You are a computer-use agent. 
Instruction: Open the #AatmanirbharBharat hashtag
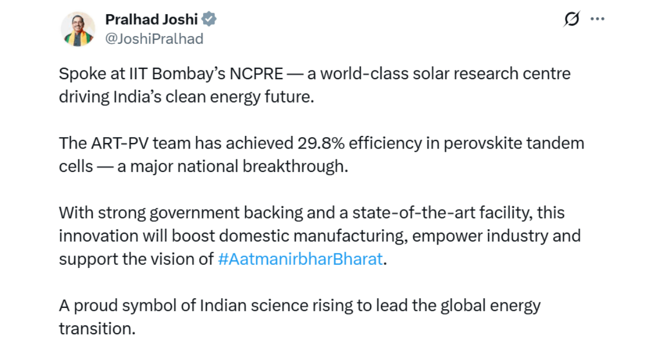click(x=300, y=259)
